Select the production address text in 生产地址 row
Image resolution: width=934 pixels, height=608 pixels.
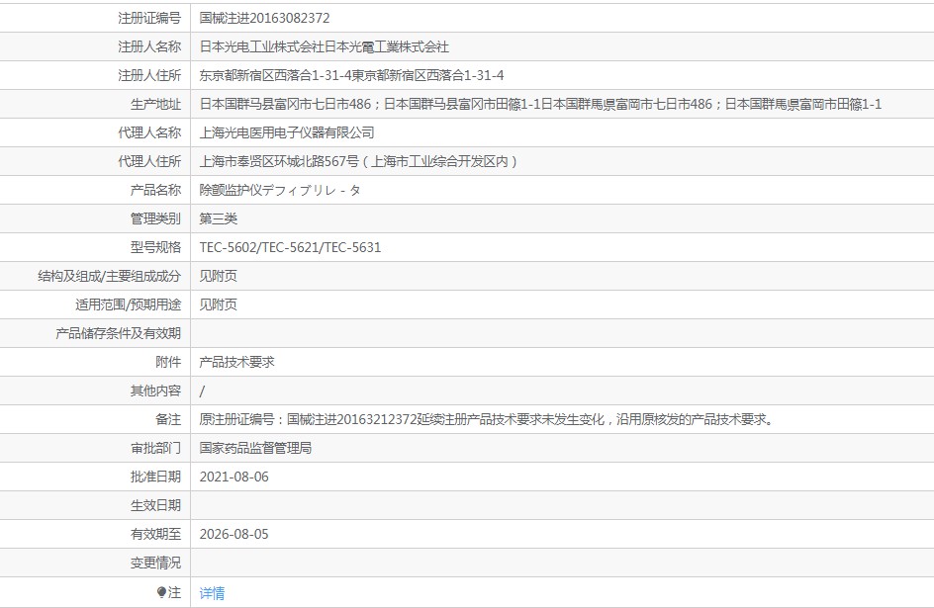(540, 104)
